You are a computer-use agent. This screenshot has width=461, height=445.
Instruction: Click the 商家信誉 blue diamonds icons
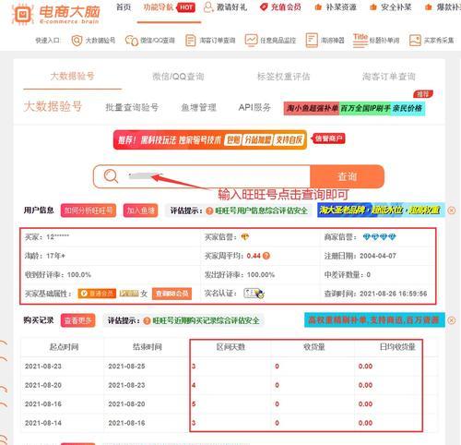coord(379,237)
